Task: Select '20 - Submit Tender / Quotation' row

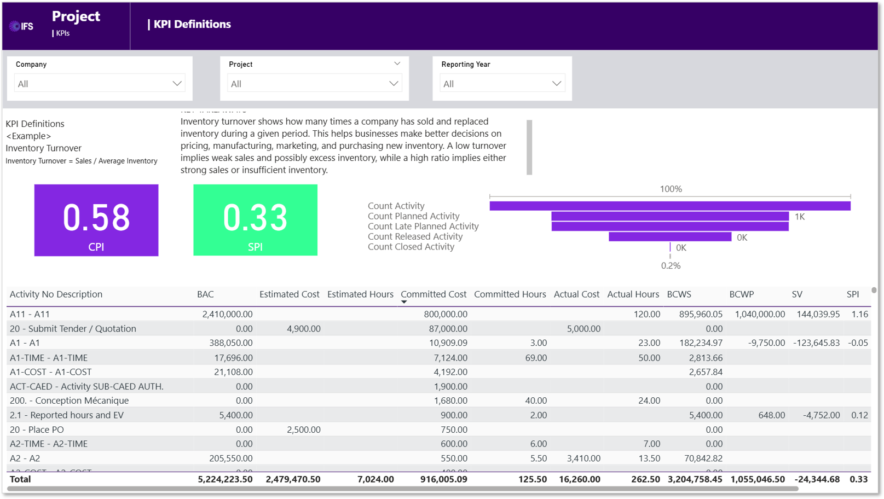Action: (x=438, y=329)
